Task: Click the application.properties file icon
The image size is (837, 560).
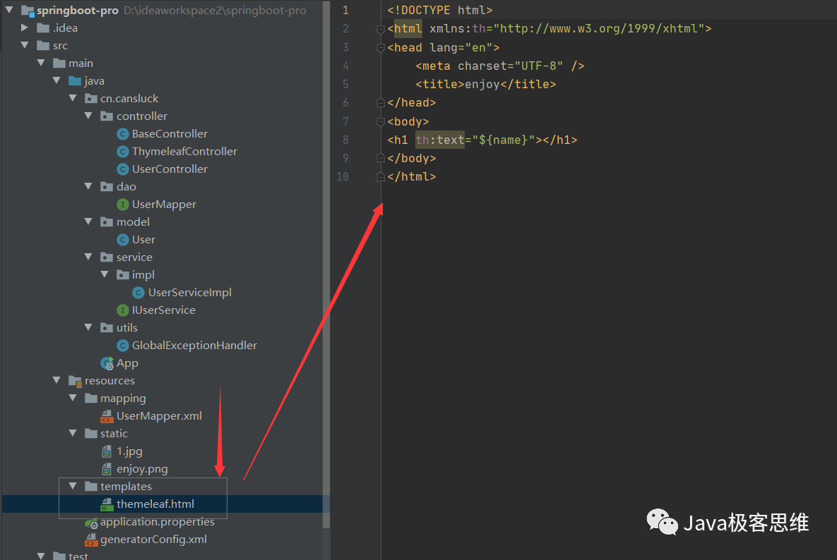Action: point(91,522)
